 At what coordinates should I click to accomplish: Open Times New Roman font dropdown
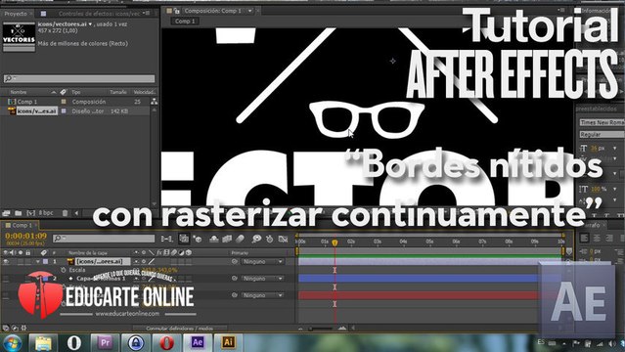[x=602, y=122]
